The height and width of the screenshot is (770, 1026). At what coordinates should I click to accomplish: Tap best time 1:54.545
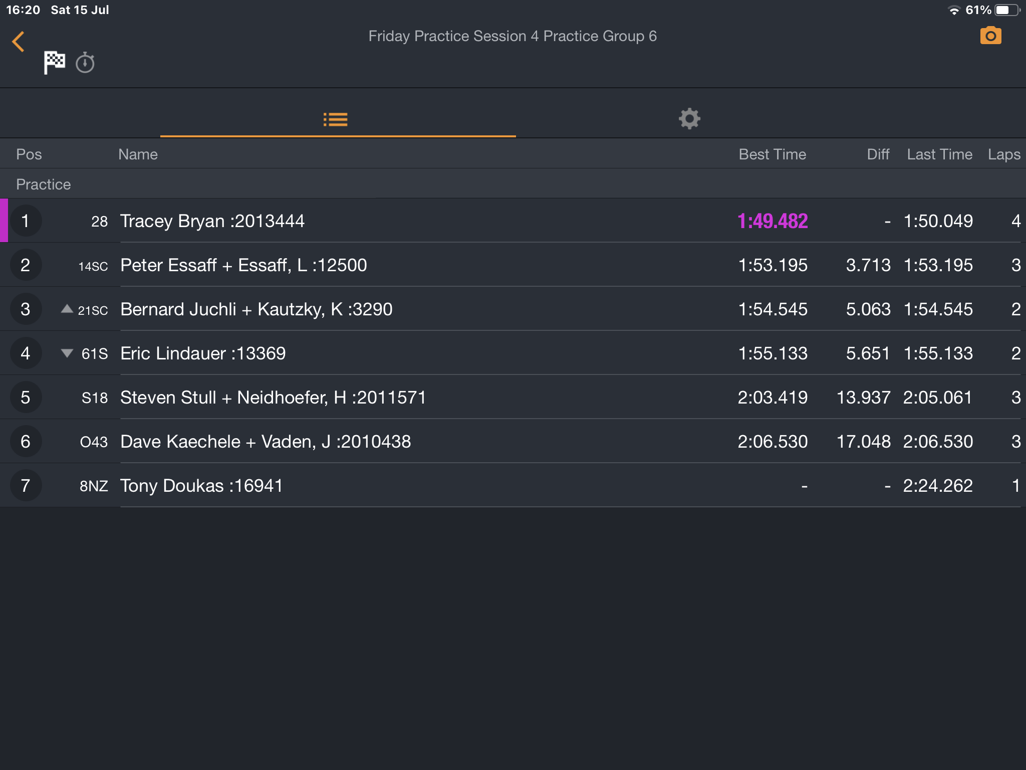773,309
